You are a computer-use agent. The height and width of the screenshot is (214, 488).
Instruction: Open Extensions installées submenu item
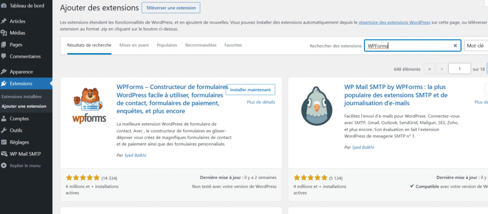21,97
